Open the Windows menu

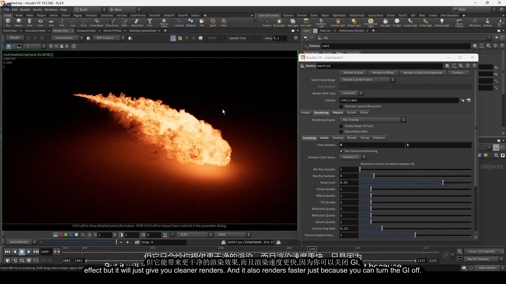[x=51, y=9]
